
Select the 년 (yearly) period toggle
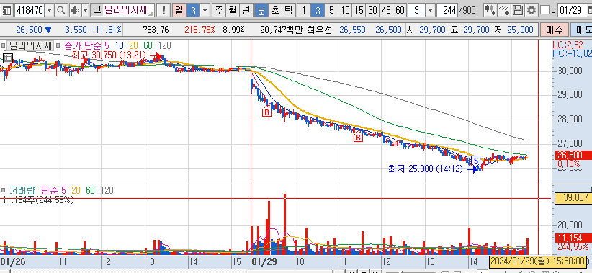click(x=246, y=10)
